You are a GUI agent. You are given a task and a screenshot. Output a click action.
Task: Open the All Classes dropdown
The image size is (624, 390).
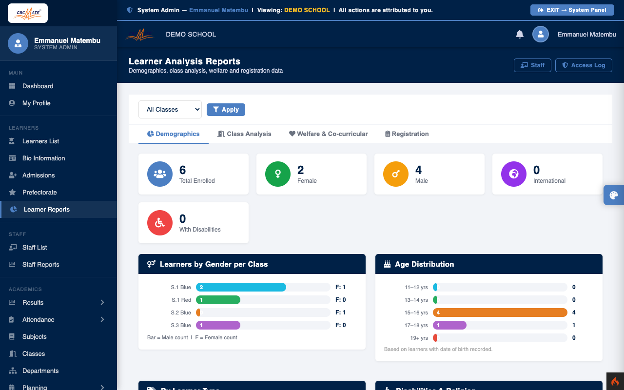[170, 110]
